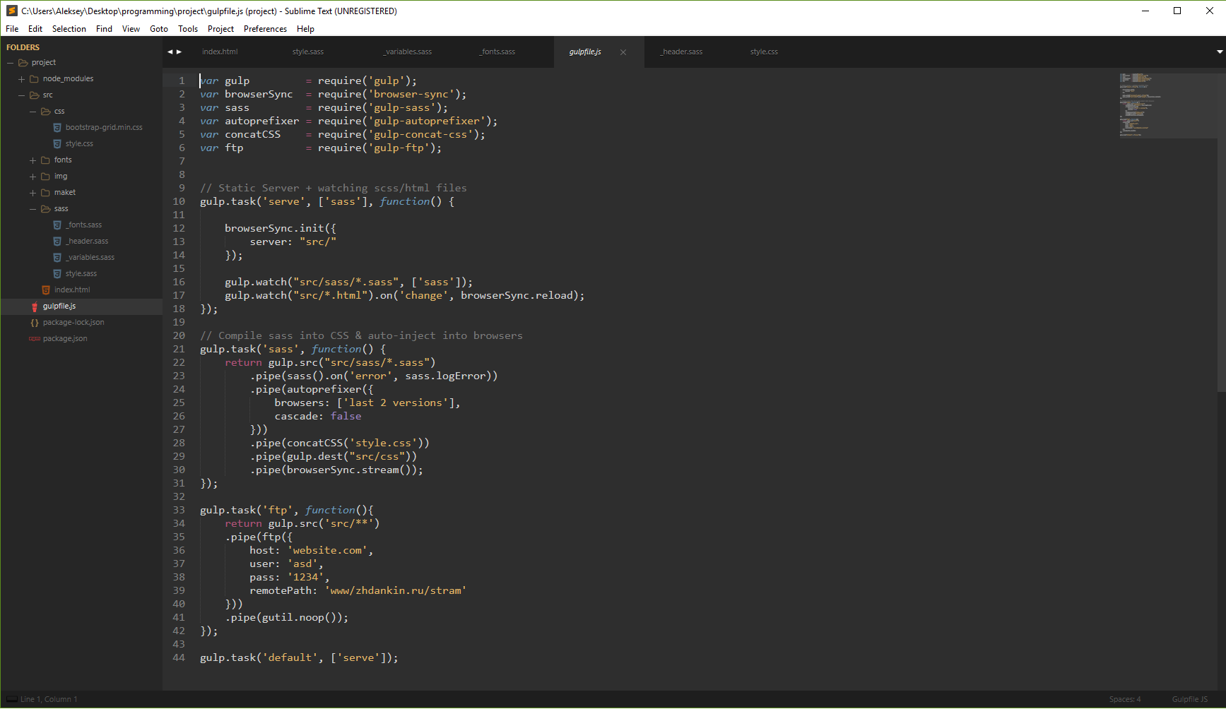The width and height of the screenshot is (1226, 709).
Task: Open the Selection menu
Action: pos(69,29)
